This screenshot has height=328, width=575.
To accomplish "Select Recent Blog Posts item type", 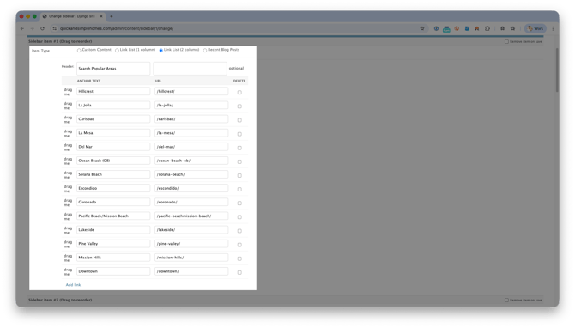I will pyautogui.click(x=205, y=51).
